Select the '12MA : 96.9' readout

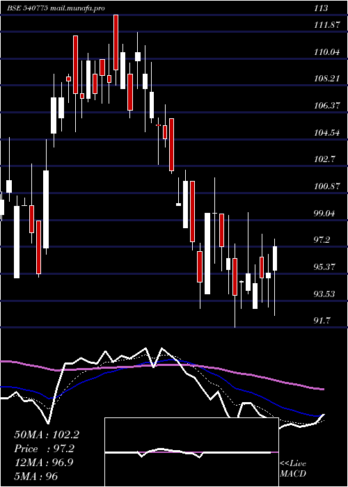[44, 462]
